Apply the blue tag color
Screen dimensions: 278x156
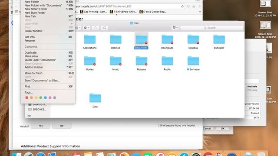[x=45, y=97]
